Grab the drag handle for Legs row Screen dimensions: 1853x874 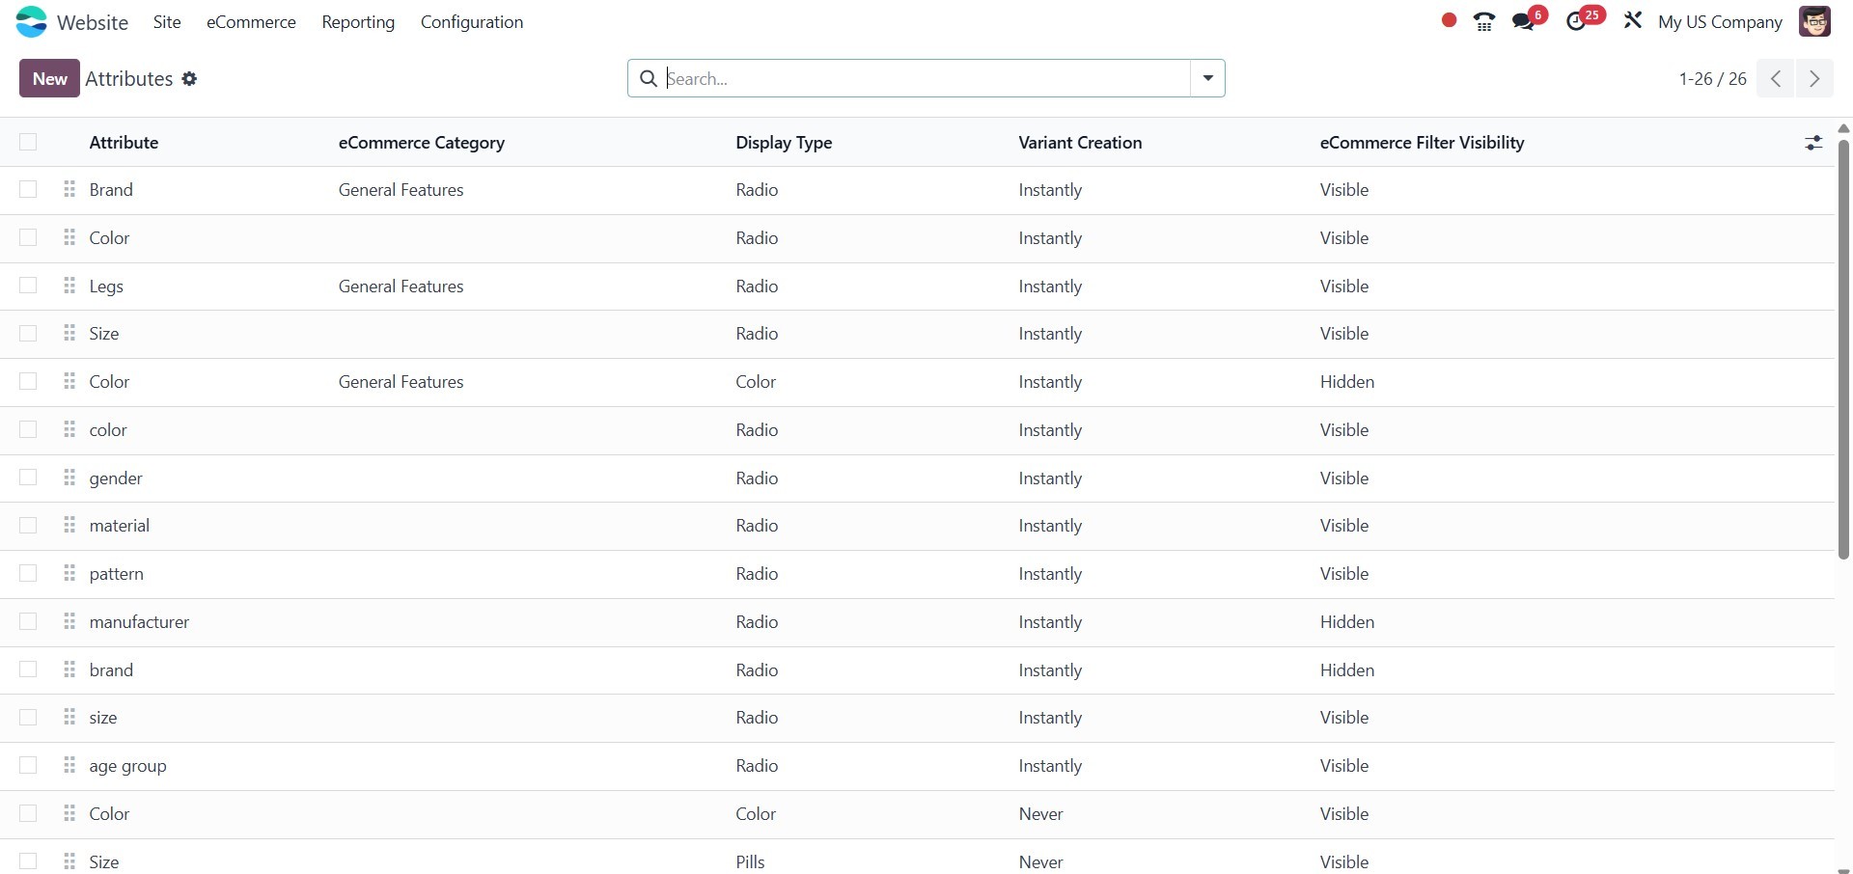click(69, 286)
